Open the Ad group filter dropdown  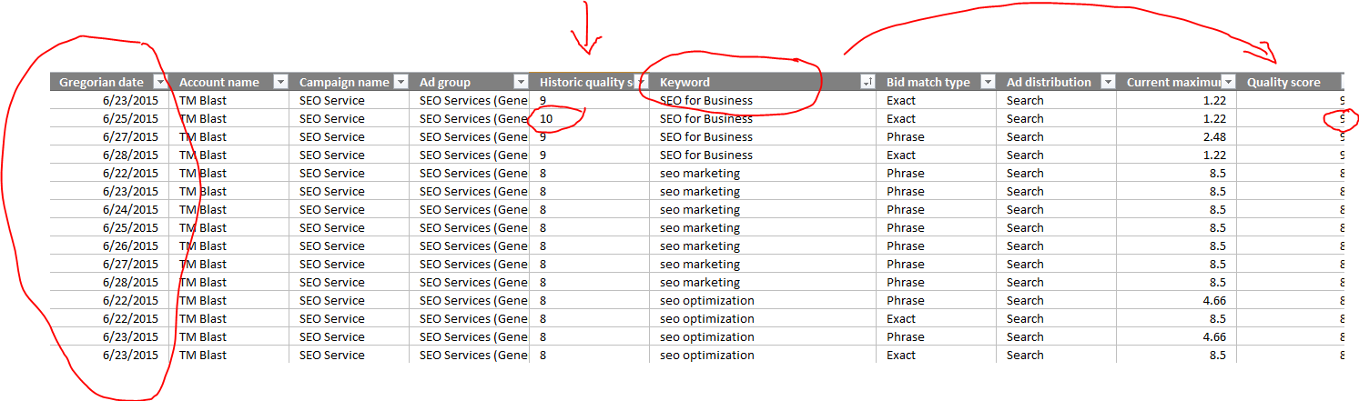[x=522, y=82]
